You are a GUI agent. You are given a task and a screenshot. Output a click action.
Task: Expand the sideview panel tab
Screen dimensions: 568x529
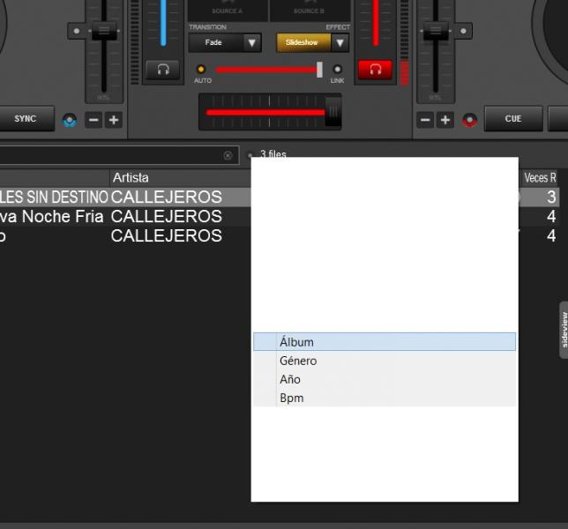[x=563, y=330]
